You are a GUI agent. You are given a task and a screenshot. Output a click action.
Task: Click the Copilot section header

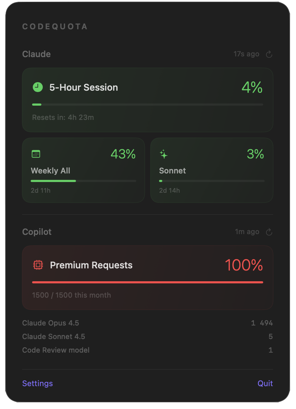(x=37, y=232)
